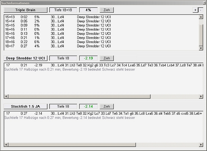Click the -2.14 evaluation box
Image resolution: width=207 pixels, height=151 pixels.
pos(88,106)
